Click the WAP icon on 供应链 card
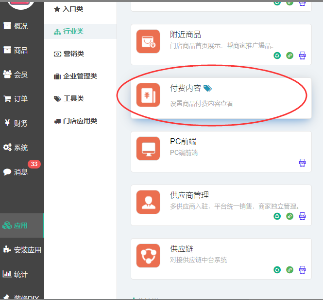The image size is (323, 300). click(302, 270)
